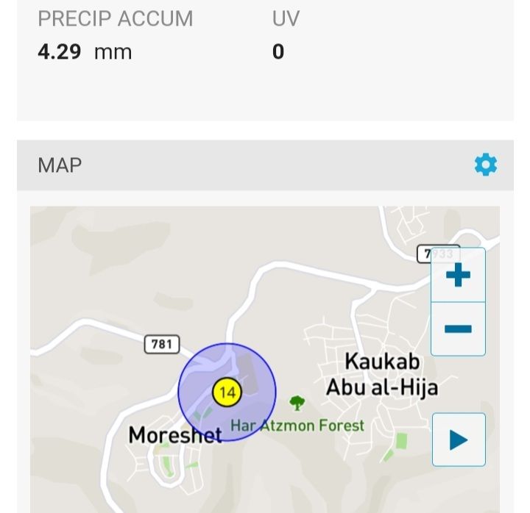Tap the mm unit beside 4.29

click(113, 51)
